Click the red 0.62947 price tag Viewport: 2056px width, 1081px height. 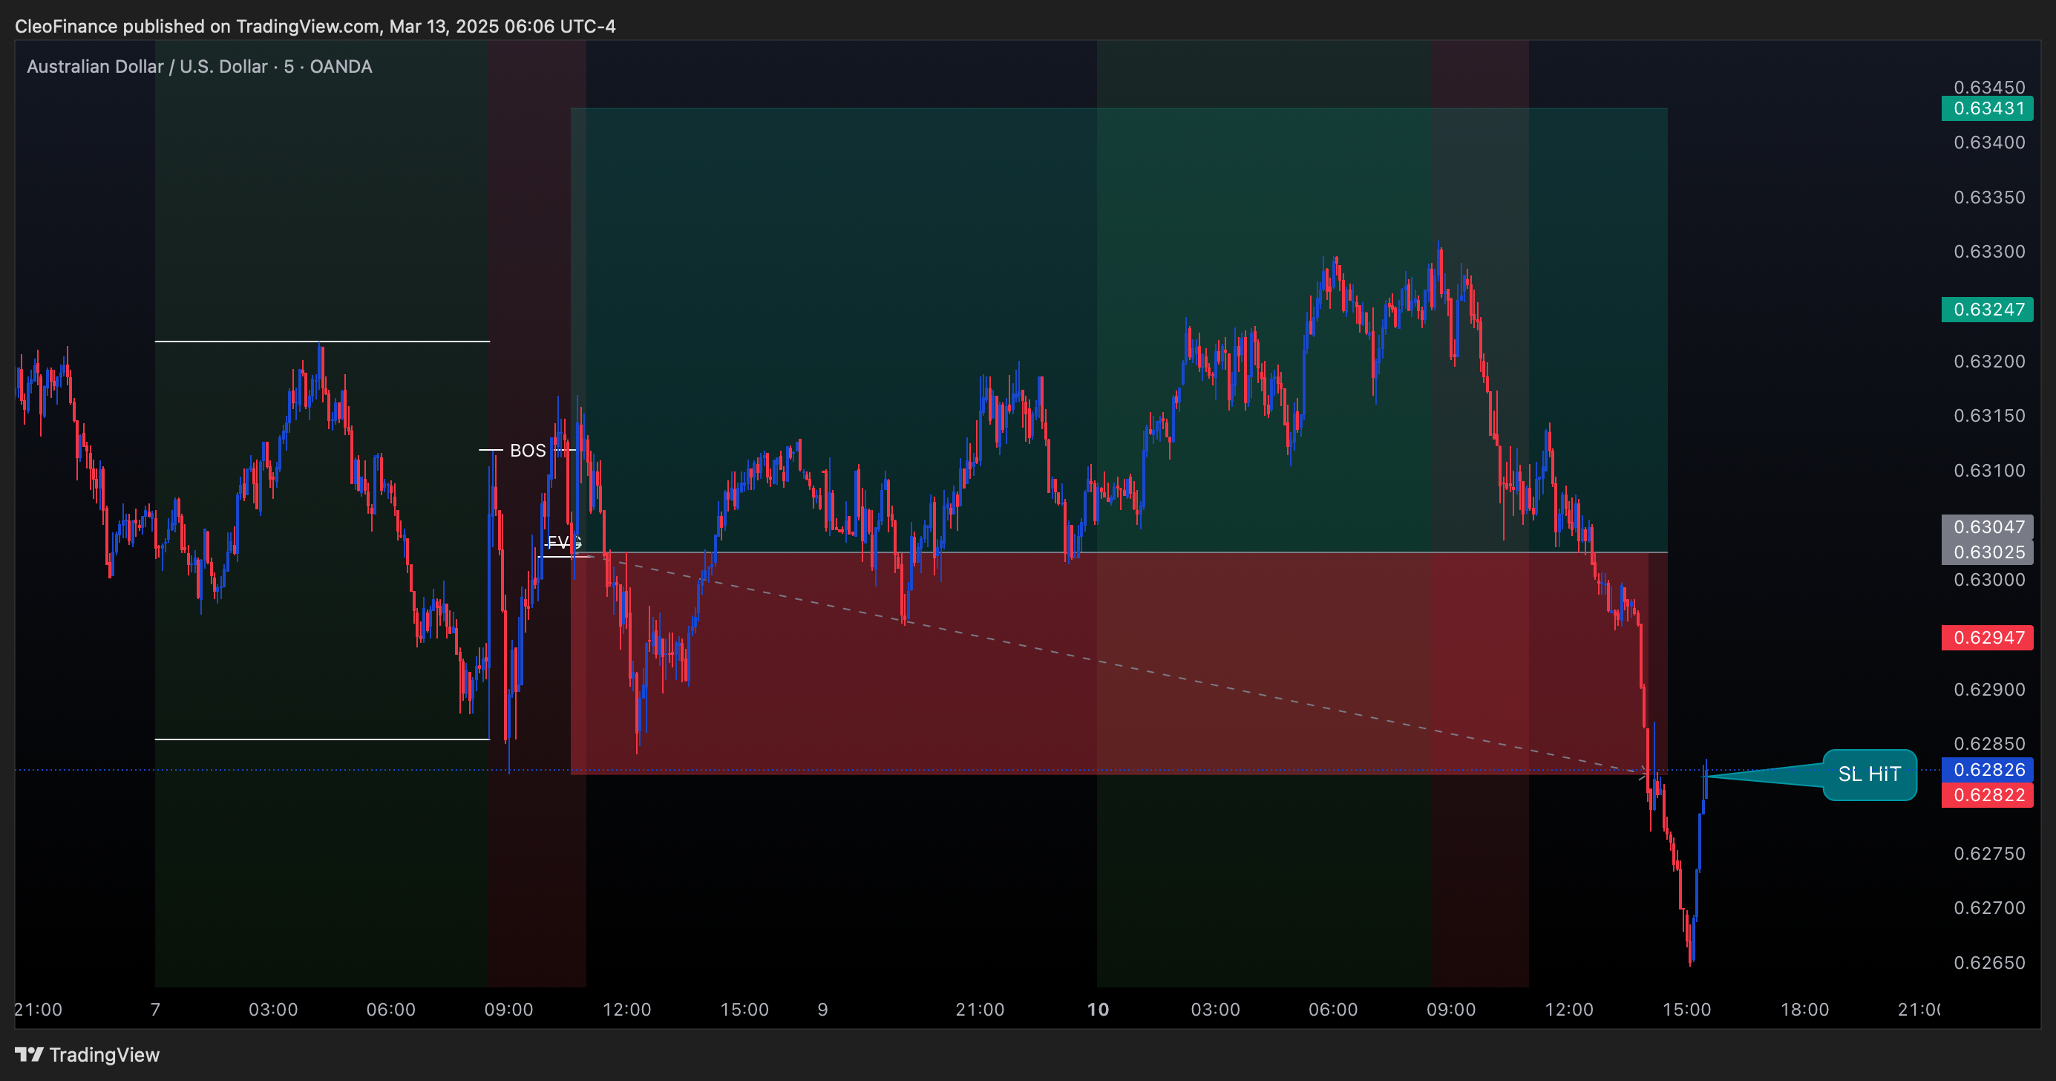coord(1988,637)
